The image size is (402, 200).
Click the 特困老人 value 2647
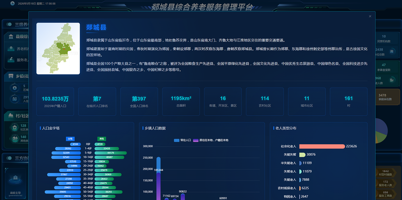(x=304, y=197)
